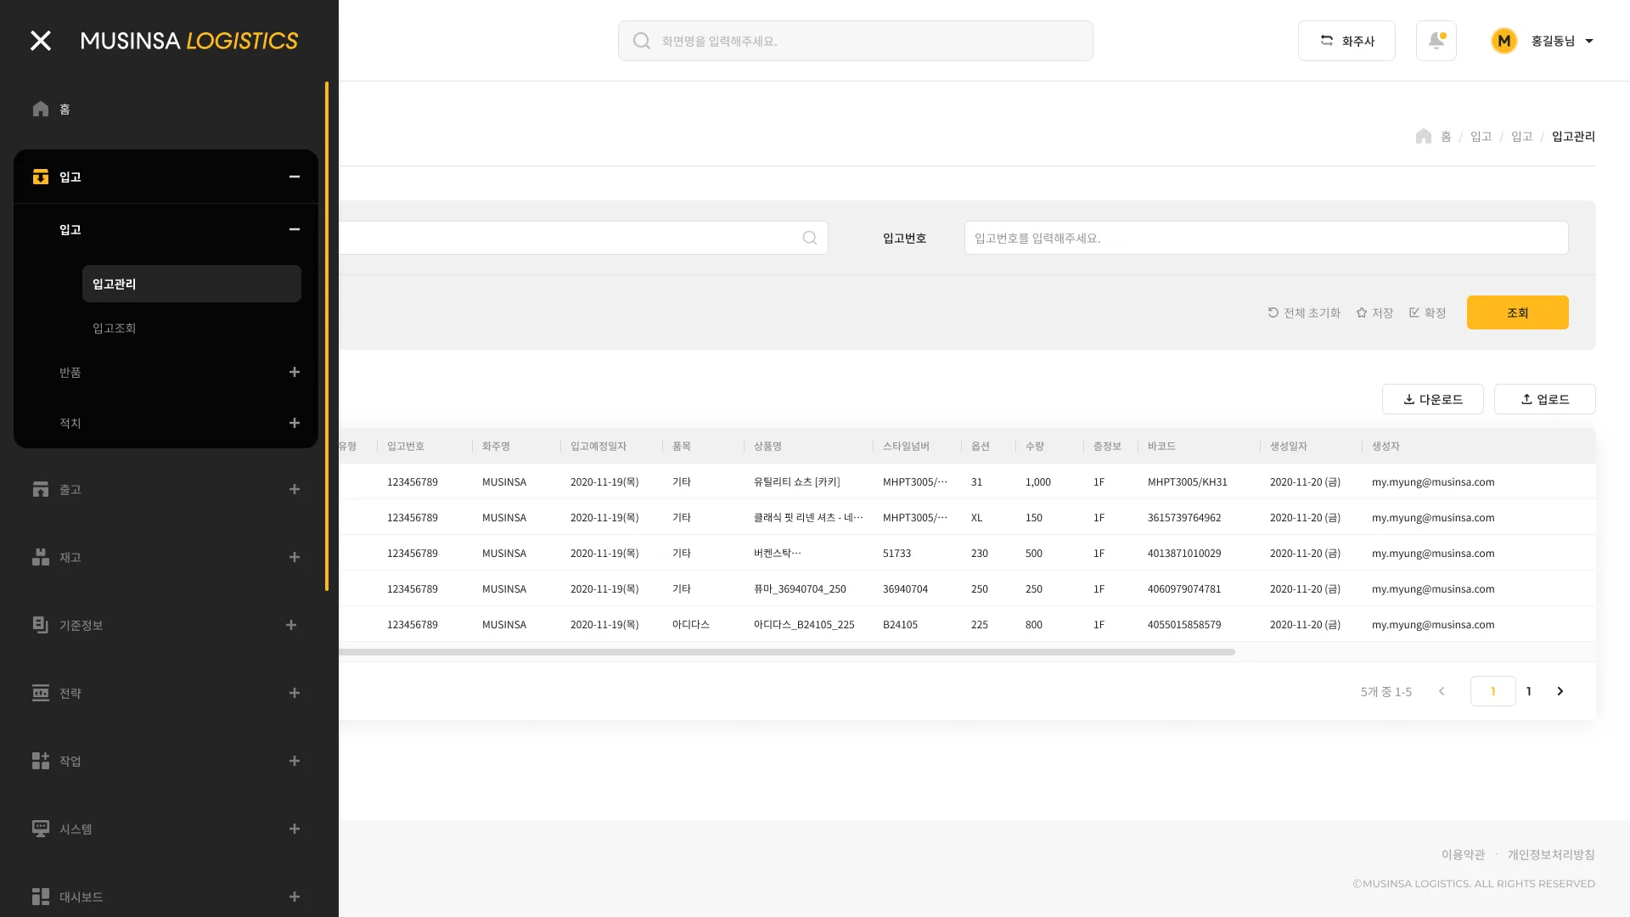Click the 시스템 monitor icon in sidebar
This screenshot has width=1630, height=917.
(x=41, y=829)
